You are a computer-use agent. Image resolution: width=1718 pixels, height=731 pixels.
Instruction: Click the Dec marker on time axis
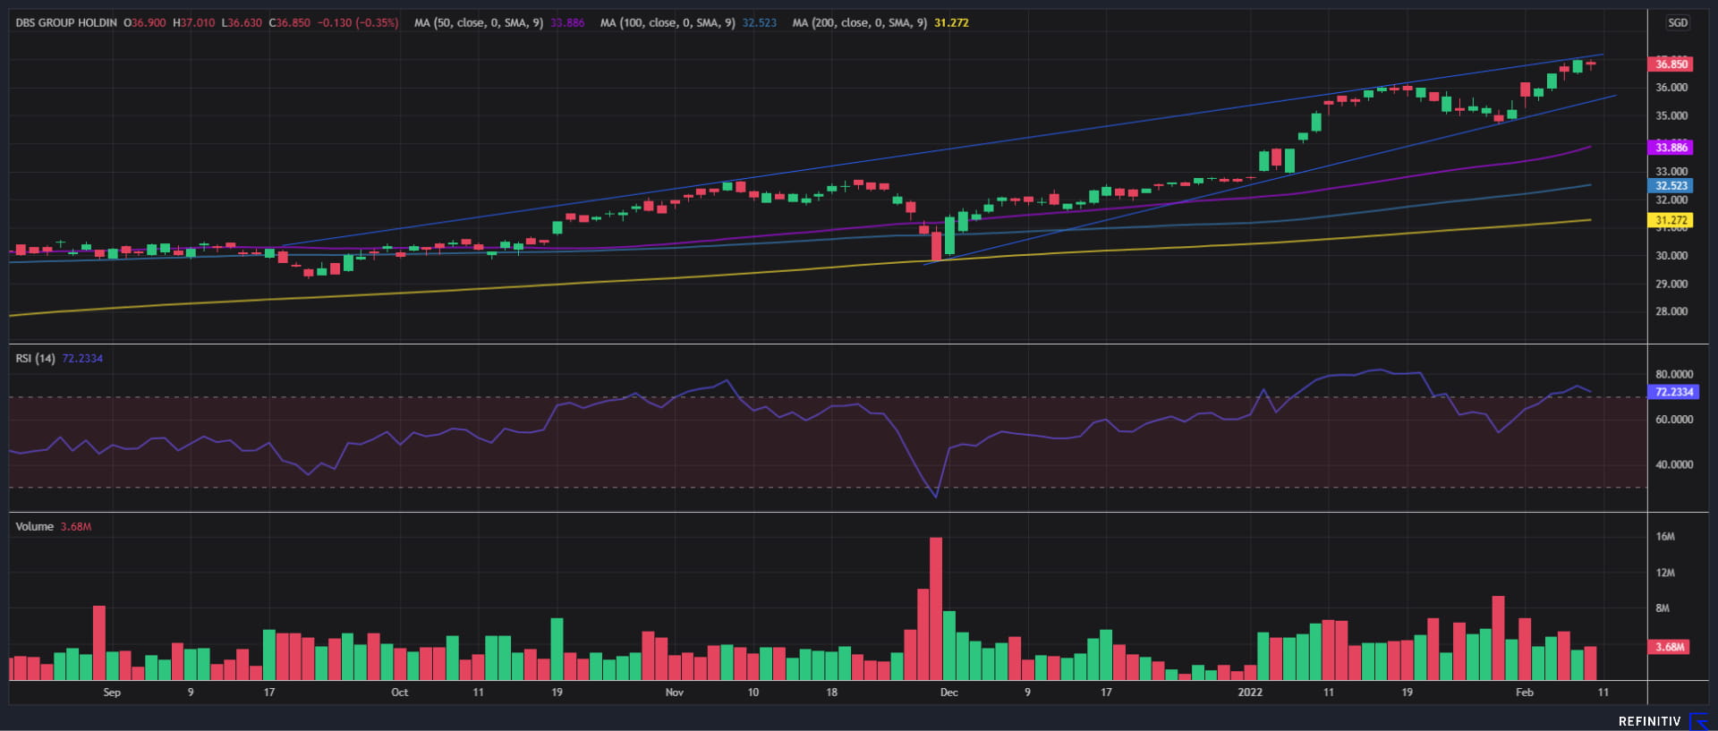tap(948, 693)
